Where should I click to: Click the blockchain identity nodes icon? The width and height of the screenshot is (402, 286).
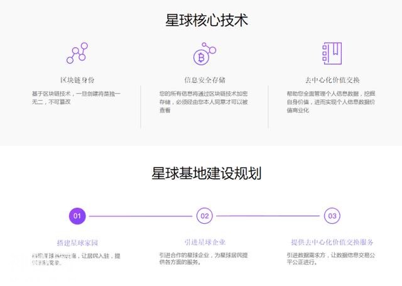pos(77,54)
